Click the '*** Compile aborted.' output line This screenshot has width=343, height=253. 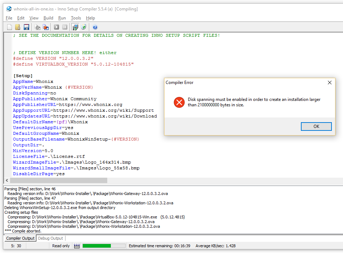[x=23, y=231]
